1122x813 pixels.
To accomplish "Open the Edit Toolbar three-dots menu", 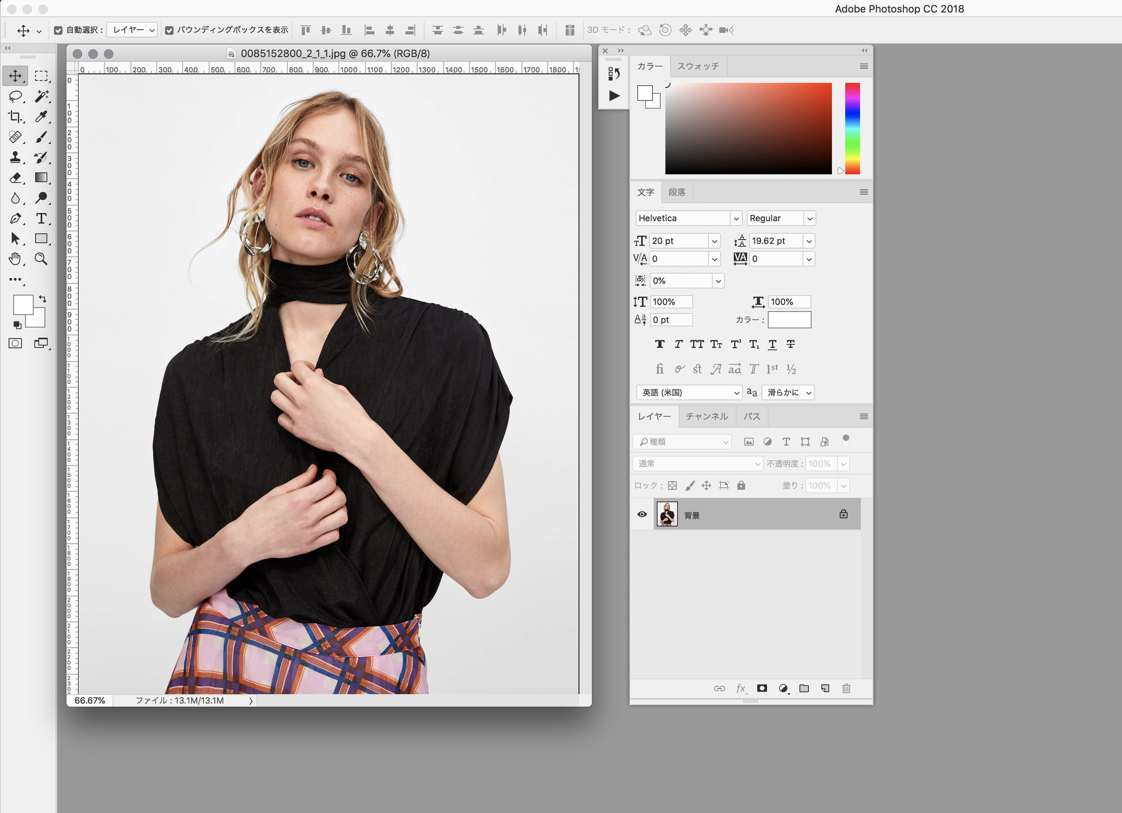I will (15, 280).
